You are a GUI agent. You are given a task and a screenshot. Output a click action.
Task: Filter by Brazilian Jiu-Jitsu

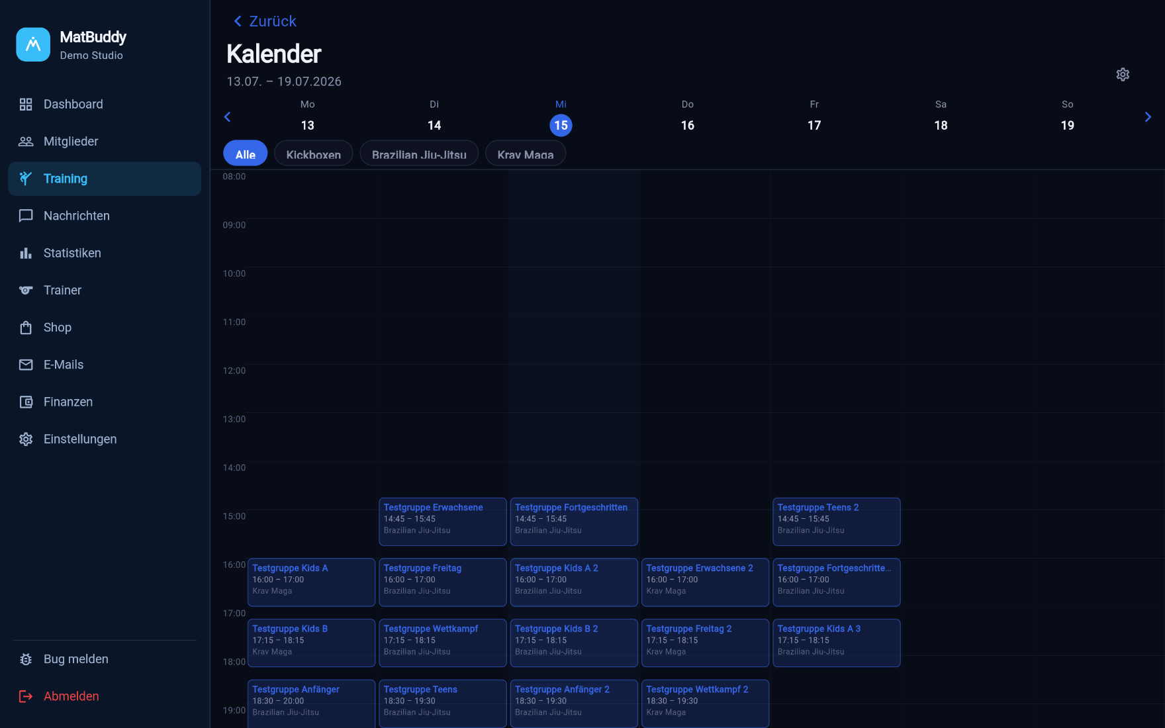pyautogui.click(x=419, y=154)
